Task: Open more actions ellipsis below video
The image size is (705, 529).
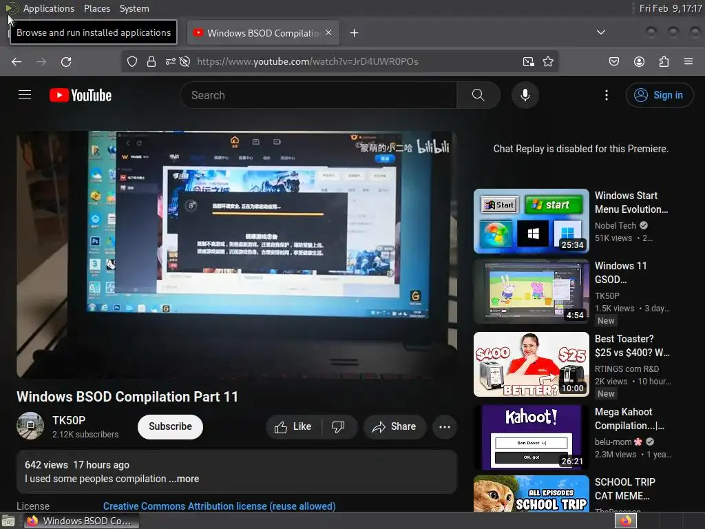Action: click(445, 426)
